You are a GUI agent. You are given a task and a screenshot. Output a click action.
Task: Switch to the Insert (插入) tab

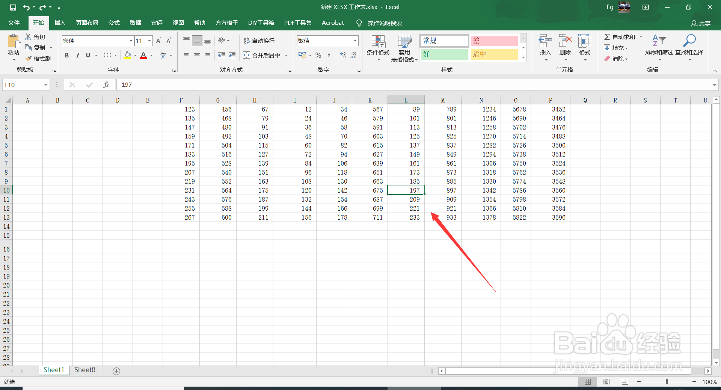(x=60, y=23)
